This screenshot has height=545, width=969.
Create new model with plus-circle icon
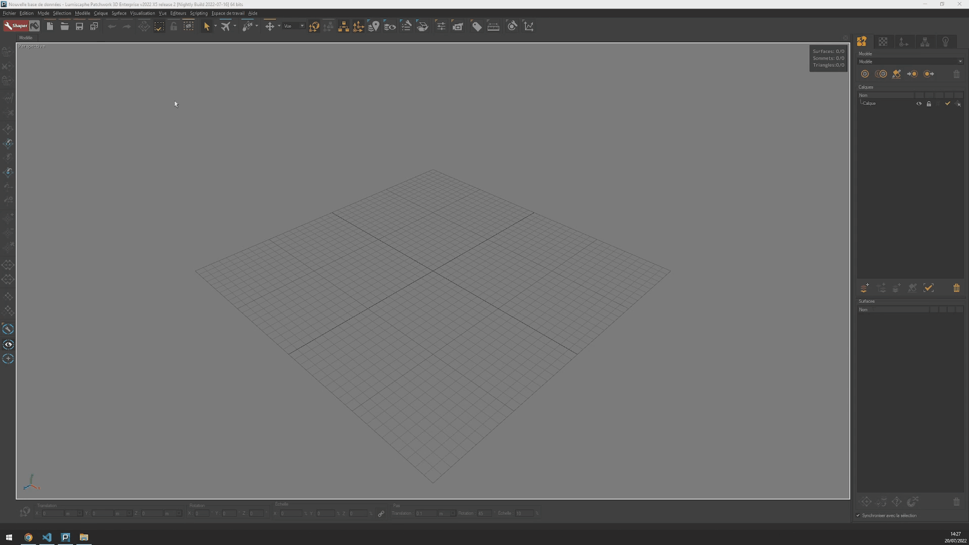click(865, 74)
